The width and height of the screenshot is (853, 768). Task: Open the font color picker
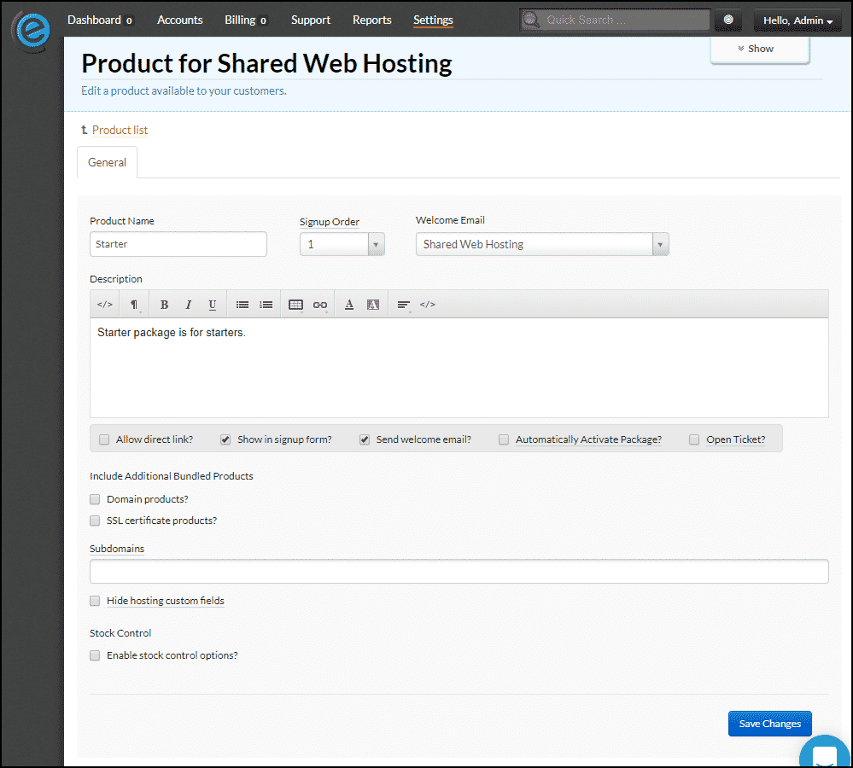click(x=349, y=305)
